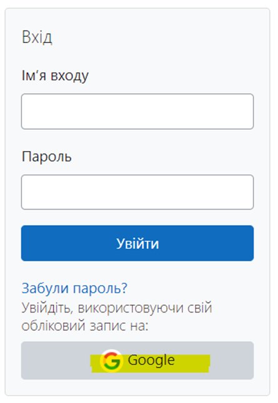Focus the Ім'я входу input field
The width and height of the screenshot is (278, 403).
[137, 111]
